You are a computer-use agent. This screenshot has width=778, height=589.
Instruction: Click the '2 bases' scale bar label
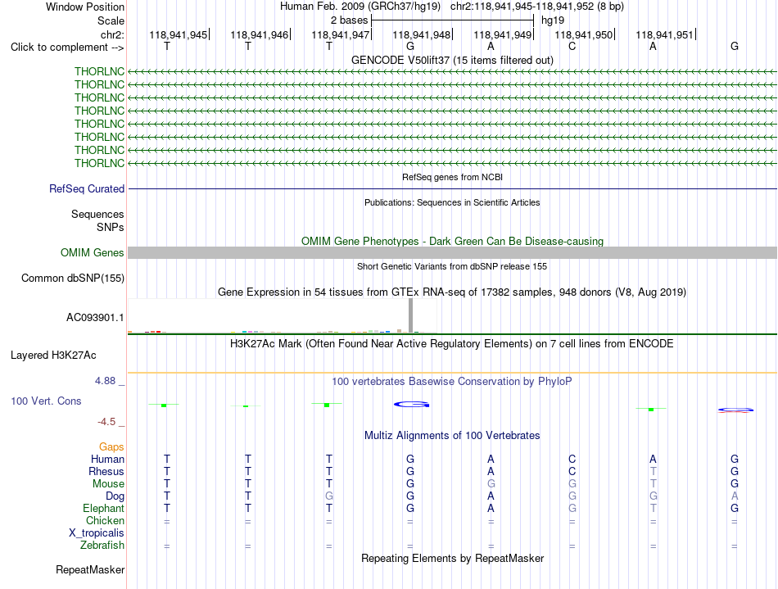[x=350, y=20]
